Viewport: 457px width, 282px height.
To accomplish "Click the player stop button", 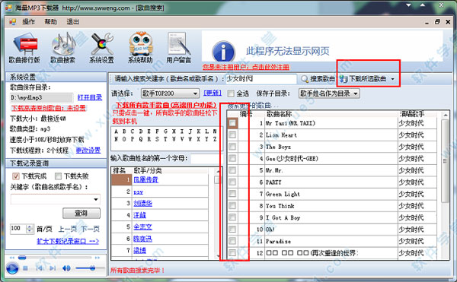I will 25,268.
